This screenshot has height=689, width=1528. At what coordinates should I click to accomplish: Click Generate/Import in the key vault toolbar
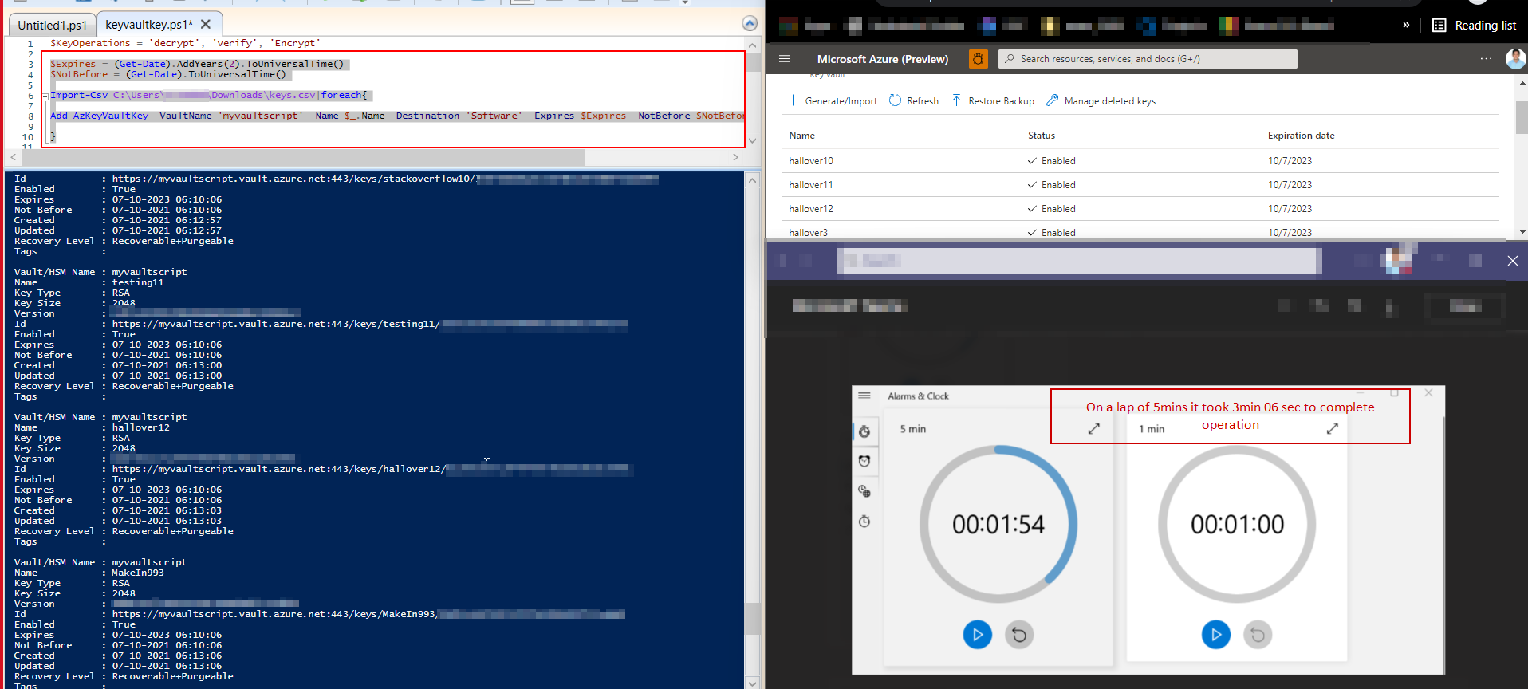833,101
